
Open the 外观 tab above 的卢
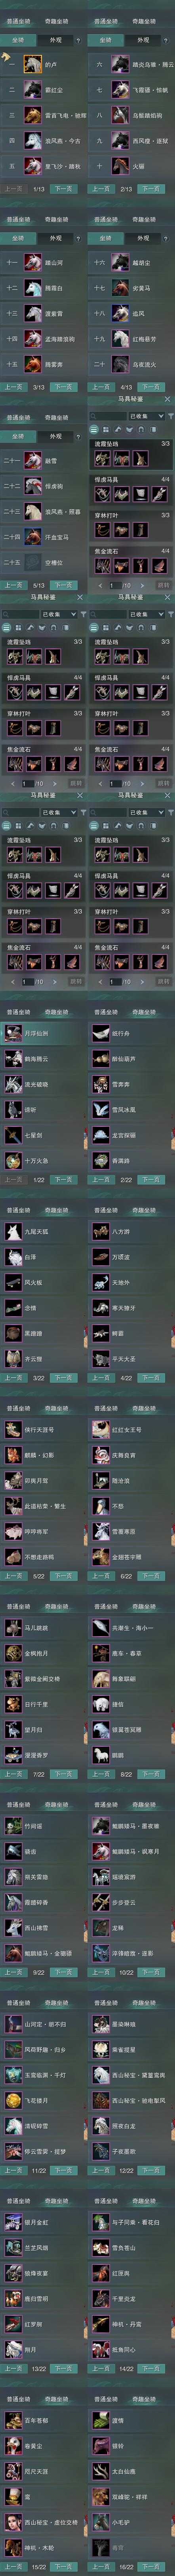coord(56,40)
